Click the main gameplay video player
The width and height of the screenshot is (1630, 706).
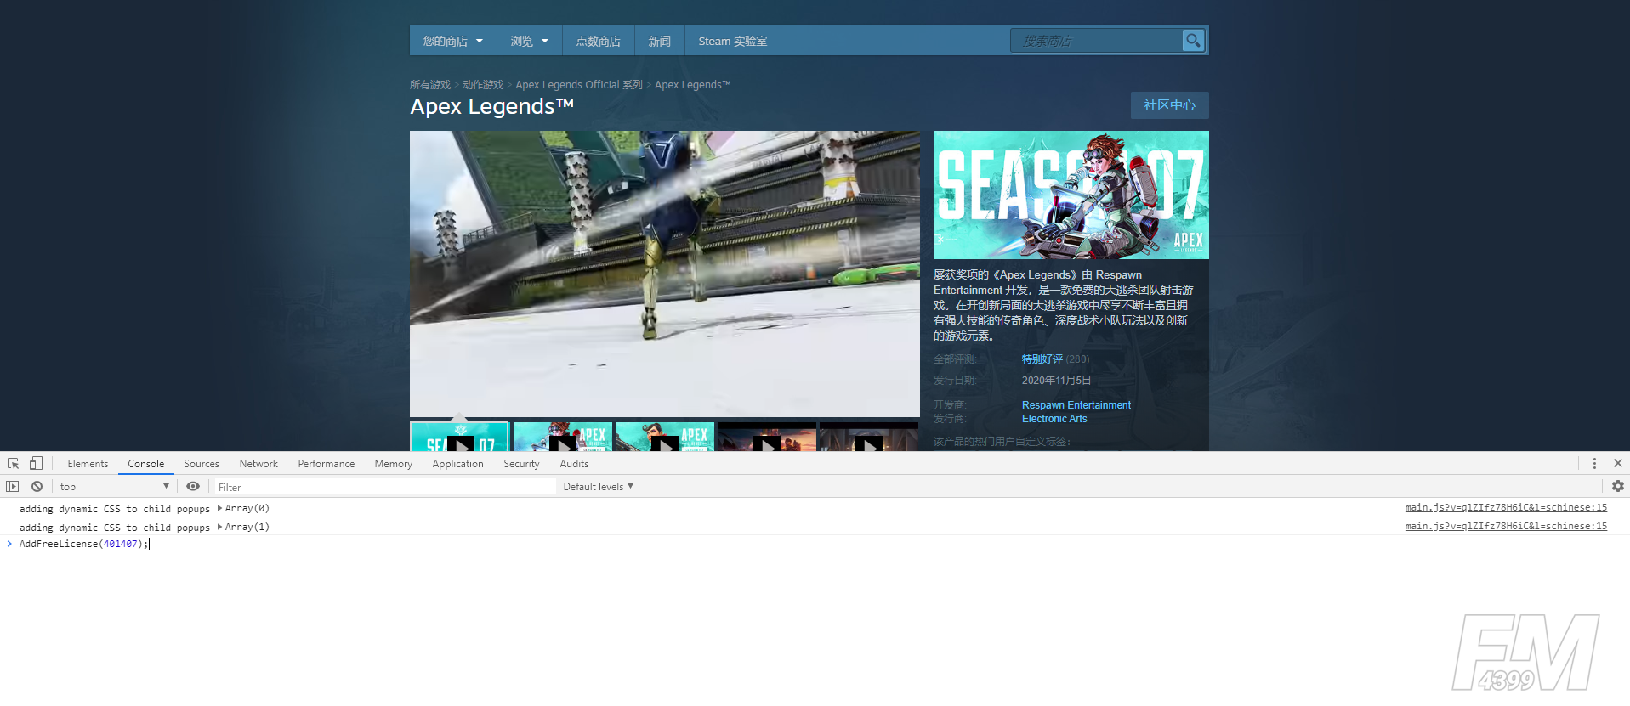click(665, 274)
